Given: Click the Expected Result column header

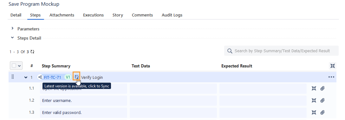Looking at the screenshot, I should 237,66.
